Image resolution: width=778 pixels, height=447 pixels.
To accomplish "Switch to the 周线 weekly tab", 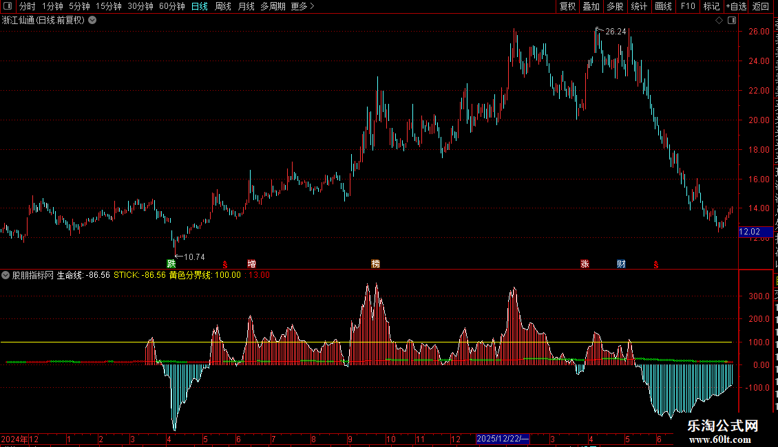I will pos(223,6).
